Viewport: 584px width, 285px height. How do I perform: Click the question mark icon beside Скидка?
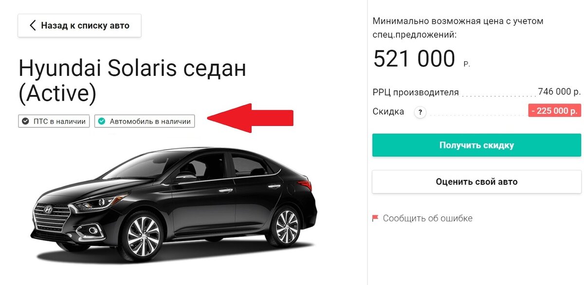click(x=420, y=112)
